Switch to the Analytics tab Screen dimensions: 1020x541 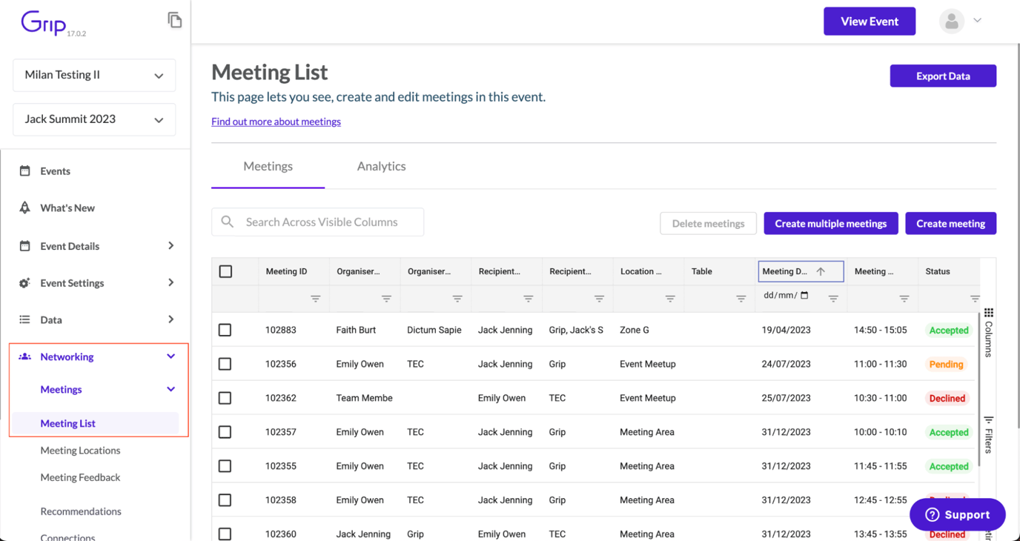[x=381, y=166]
